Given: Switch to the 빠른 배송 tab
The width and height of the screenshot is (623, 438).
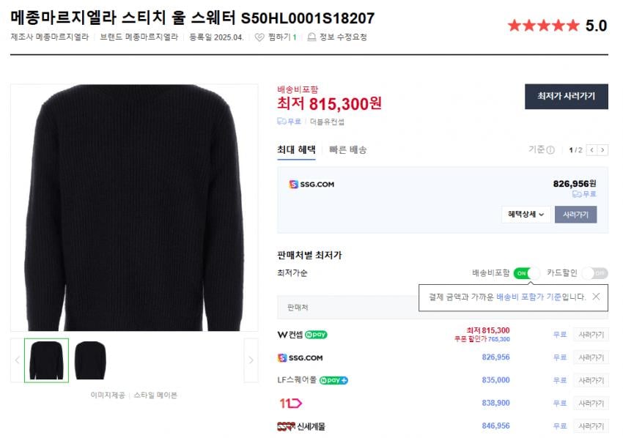Looking at the screenshot, I should point(347,149).
